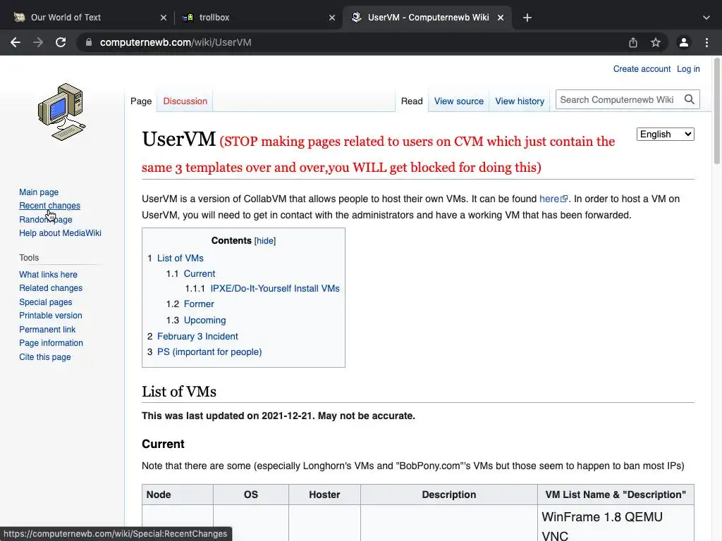Click the Permanent link tool
722x541 pixels.
[47, 330]
